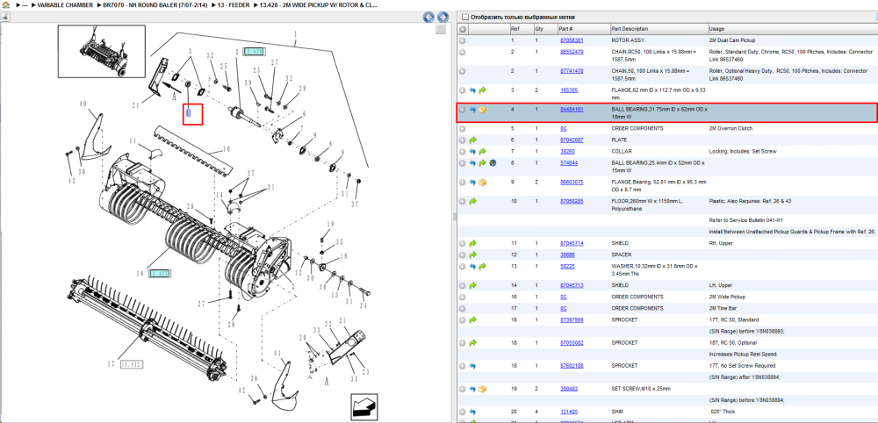Click green arrow icon for SPACER row
Viewport: 878px width, 423px height.
[472, 255]
